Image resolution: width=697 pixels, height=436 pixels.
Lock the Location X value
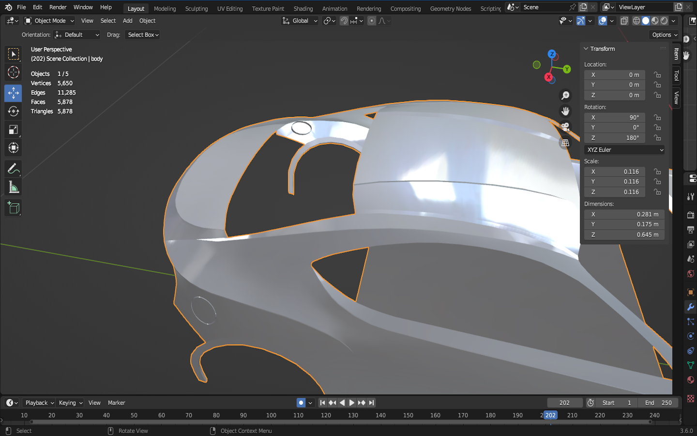click(x=657, y=75)
